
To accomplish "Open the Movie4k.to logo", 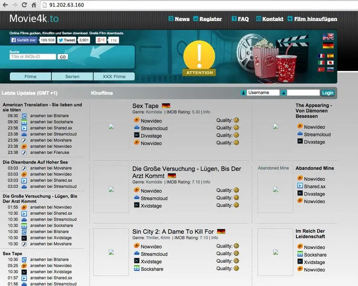I will (x=34, y=19).
